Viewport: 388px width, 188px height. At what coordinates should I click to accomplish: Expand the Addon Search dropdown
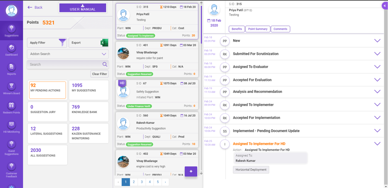104,54
